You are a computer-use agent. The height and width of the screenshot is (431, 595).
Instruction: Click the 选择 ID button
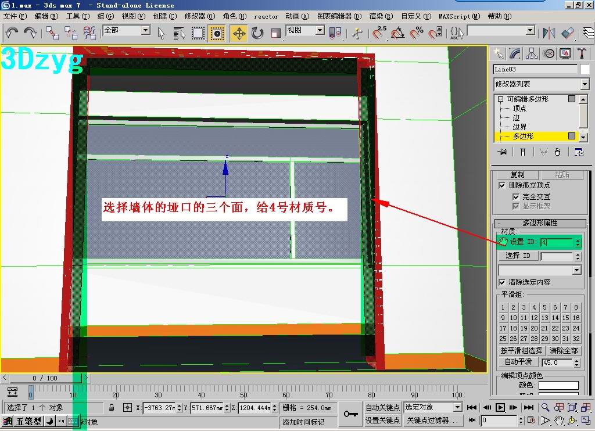[x=518, y=256]
